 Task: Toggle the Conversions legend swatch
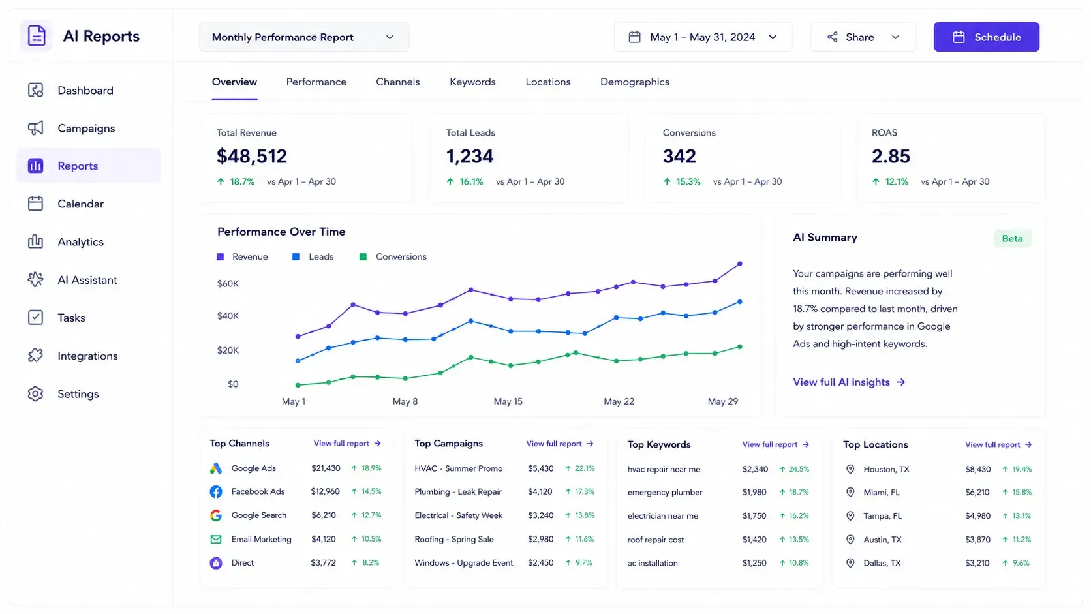[363, 257]
